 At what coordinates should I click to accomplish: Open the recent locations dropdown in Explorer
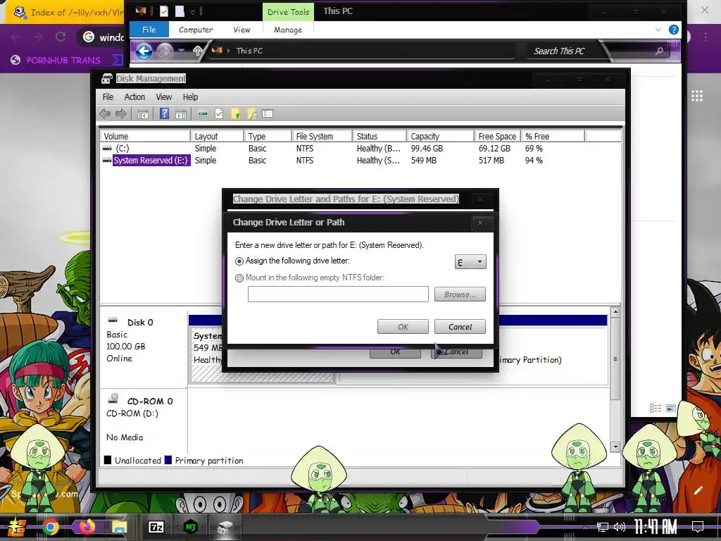(x=182, y=51)
